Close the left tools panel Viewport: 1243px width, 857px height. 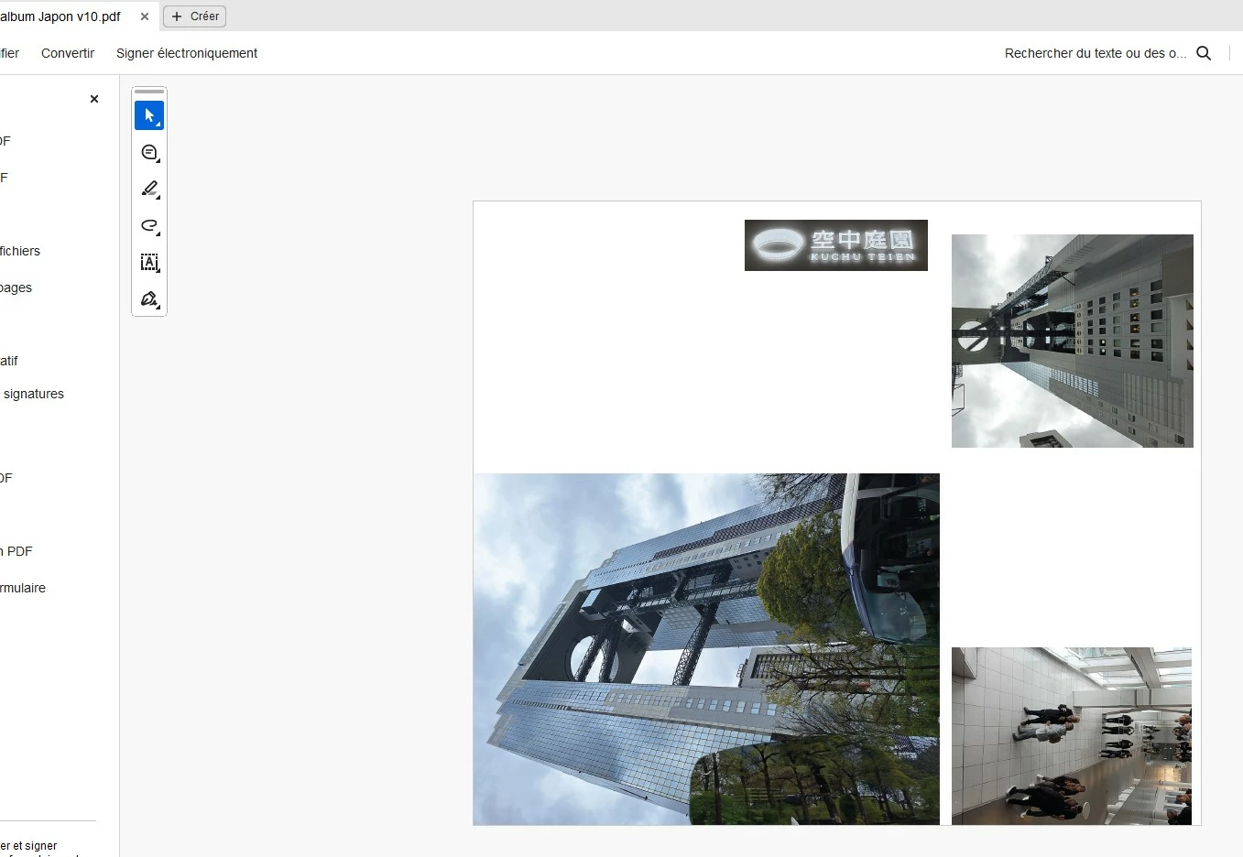click(94, 99)
